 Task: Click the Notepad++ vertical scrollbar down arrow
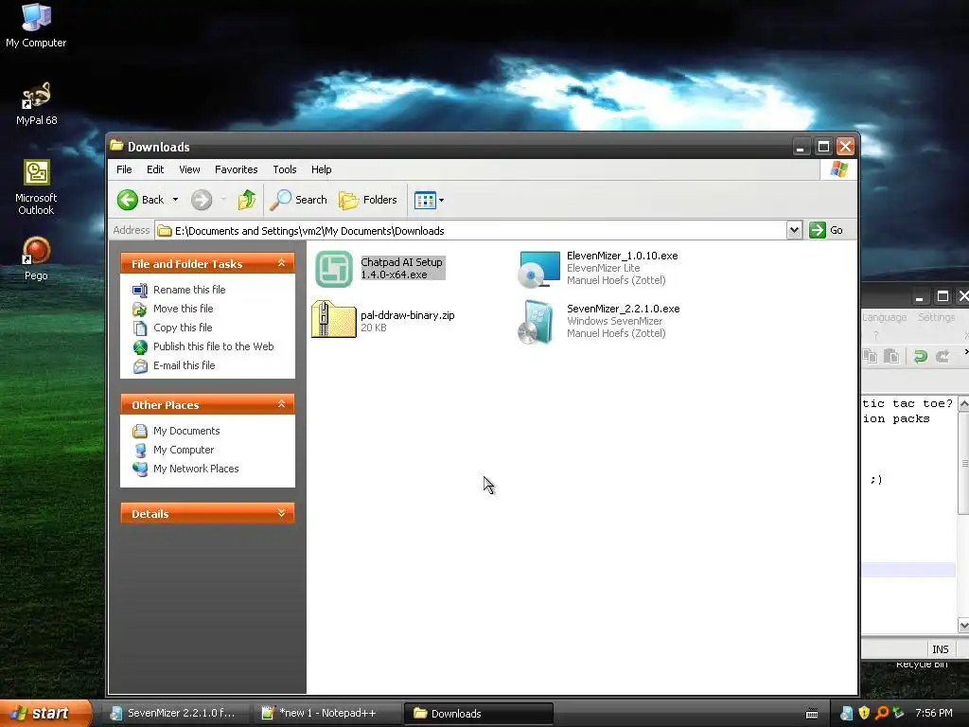[963, 626]
